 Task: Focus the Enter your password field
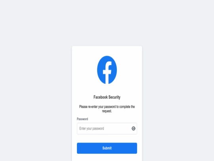107,128
